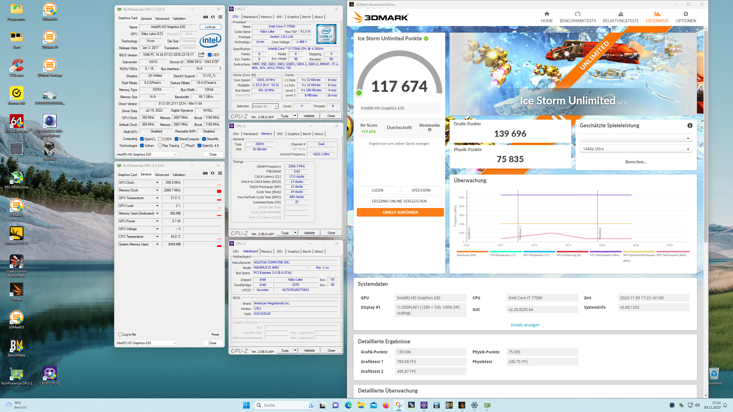Open File Explorer from the taskbar
This screenshot has width=733, height=412.
361,405
